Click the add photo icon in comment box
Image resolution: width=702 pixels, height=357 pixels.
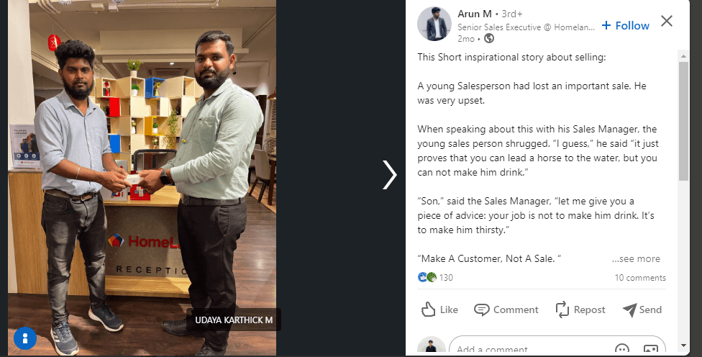coord(650,349)
